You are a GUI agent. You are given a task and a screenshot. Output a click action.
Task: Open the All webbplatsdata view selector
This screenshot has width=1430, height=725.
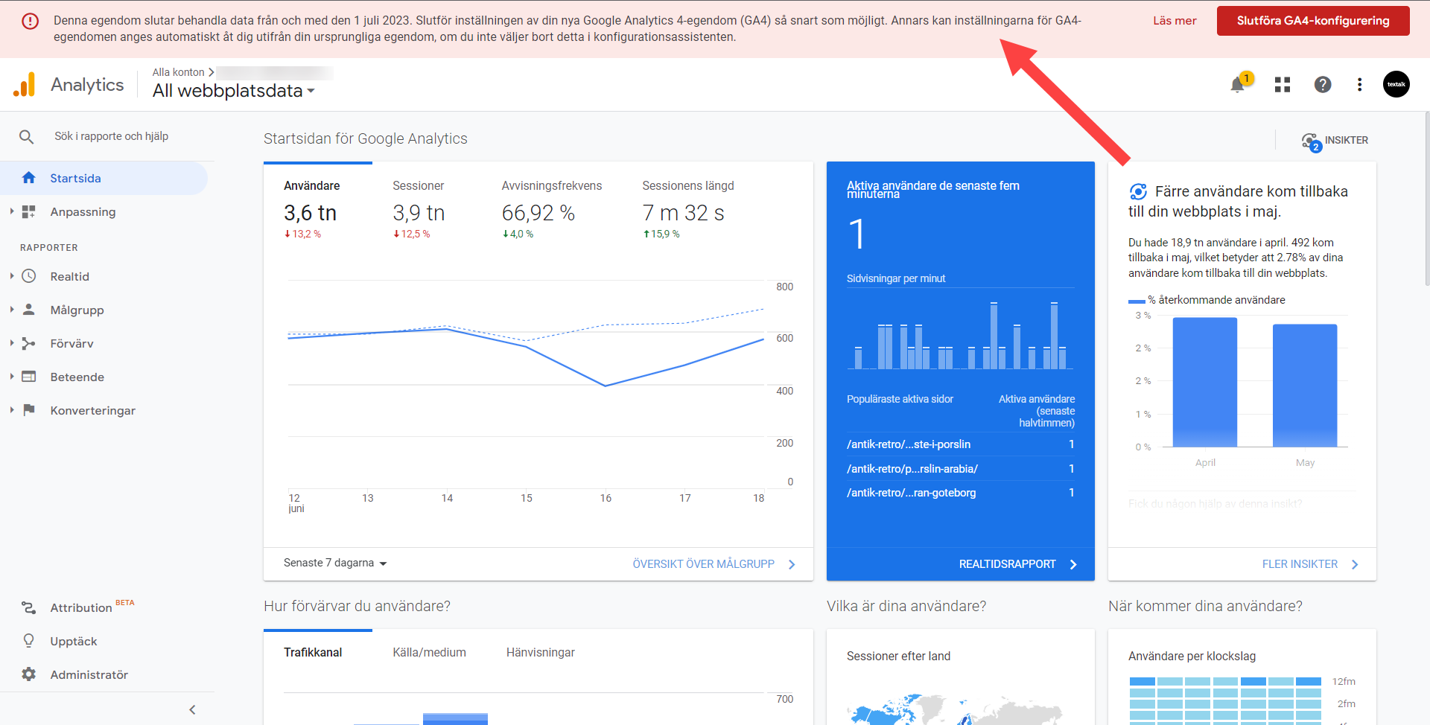pyautogui.click(x=233, y=91)
